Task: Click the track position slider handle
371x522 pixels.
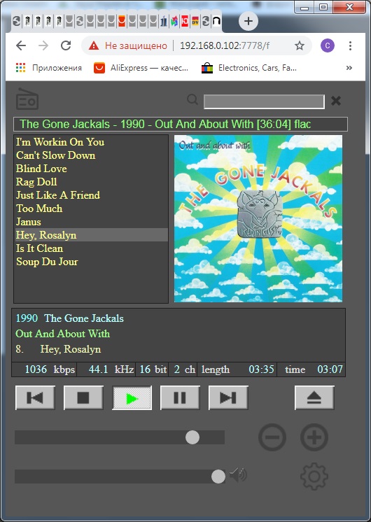Action: [x=192, y=437]
